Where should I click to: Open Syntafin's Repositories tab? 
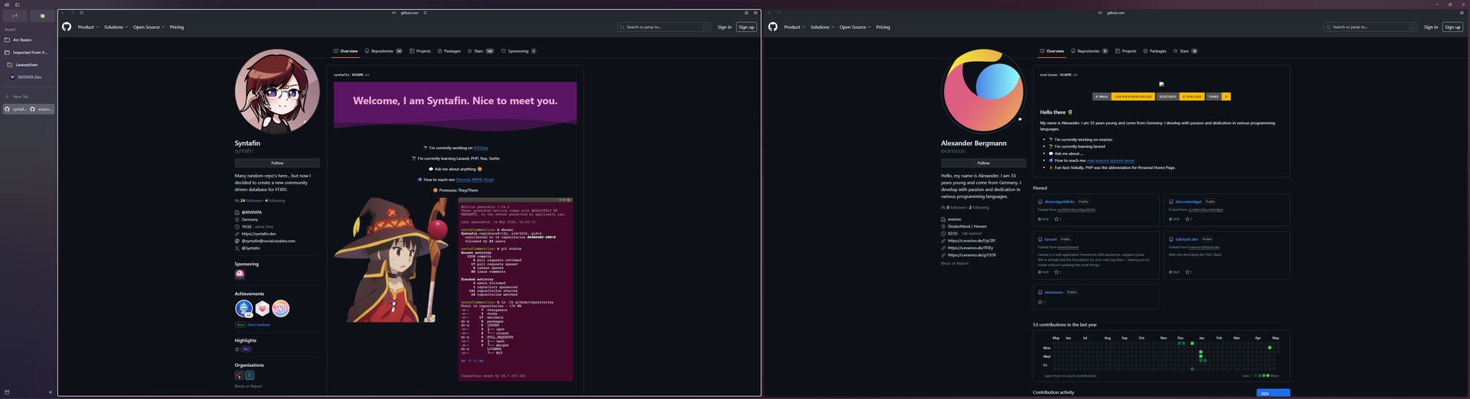pyautogui.click(x=383, y=51)
